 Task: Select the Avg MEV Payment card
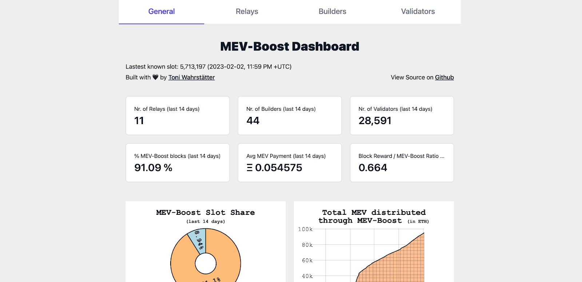(x=289, y=162)
